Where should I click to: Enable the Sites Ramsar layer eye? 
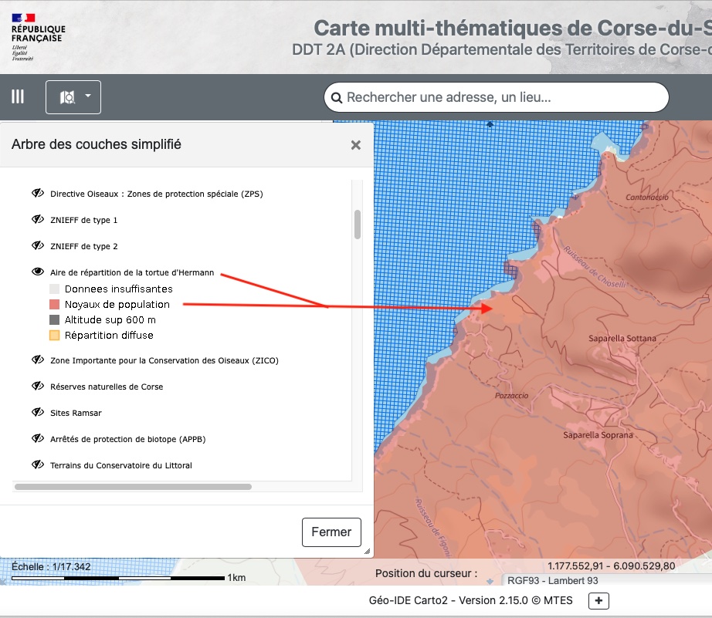tap(36, 413)
